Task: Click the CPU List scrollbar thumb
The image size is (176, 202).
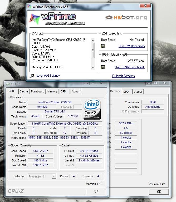Action: (93, 50)
